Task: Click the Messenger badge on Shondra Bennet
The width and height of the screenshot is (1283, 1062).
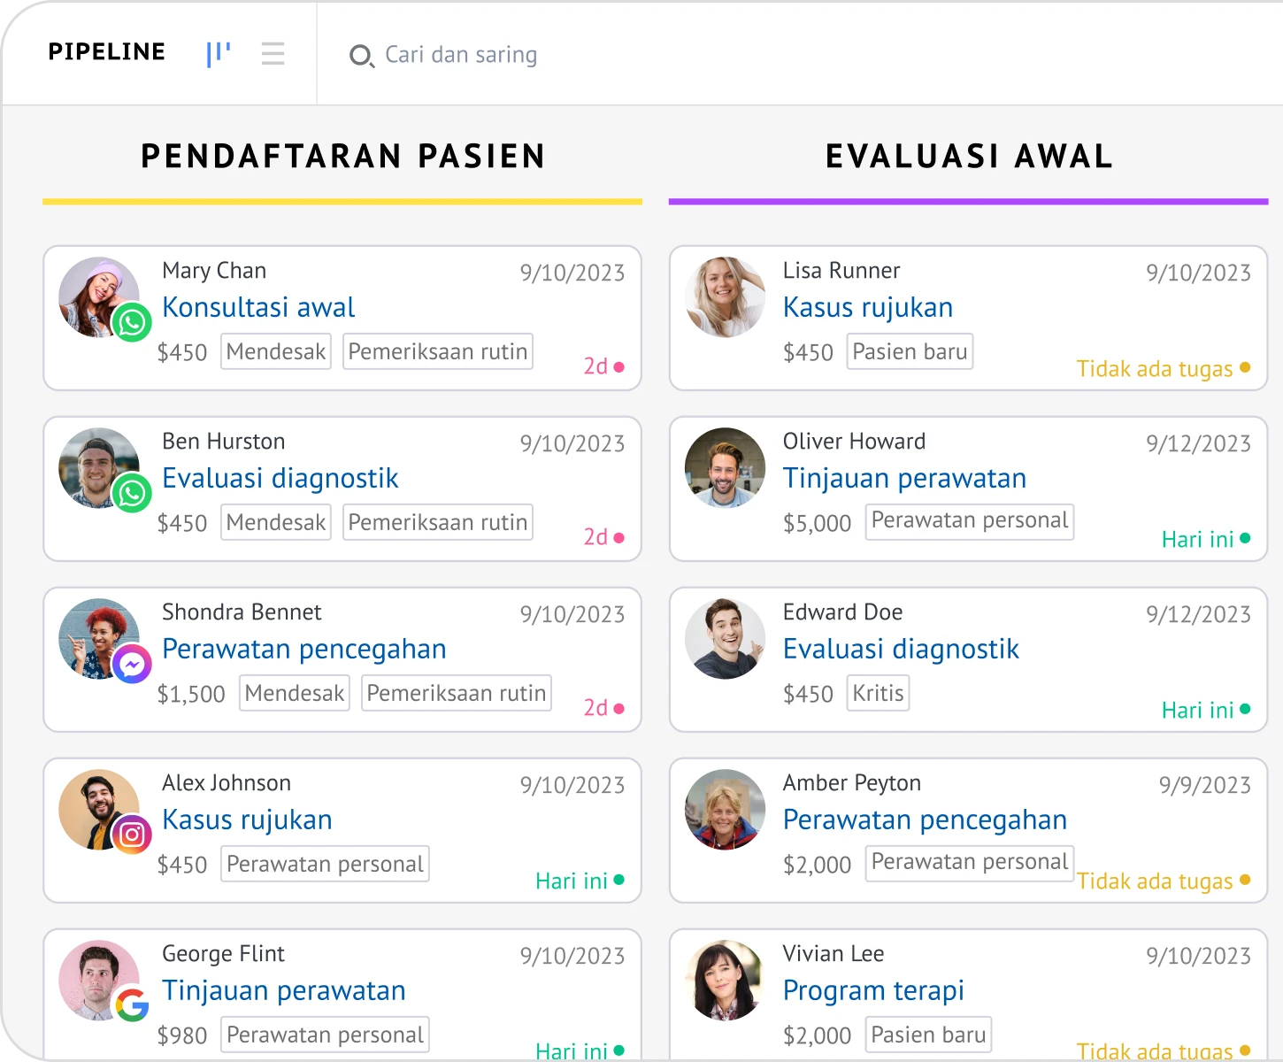Action: [132, 664]
